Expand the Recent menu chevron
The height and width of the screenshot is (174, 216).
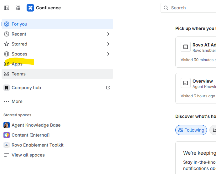(x=108, y=34)
